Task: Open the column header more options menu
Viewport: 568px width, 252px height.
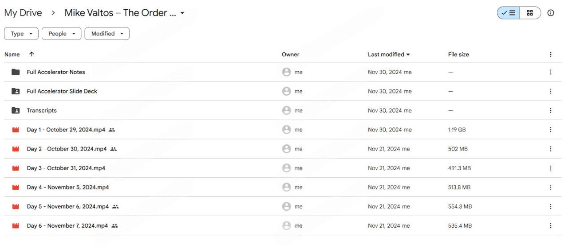Action: 551,54
